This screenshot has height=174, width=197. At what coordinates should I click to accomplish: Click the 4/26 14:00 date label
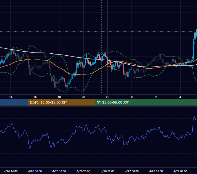point(11,171)
